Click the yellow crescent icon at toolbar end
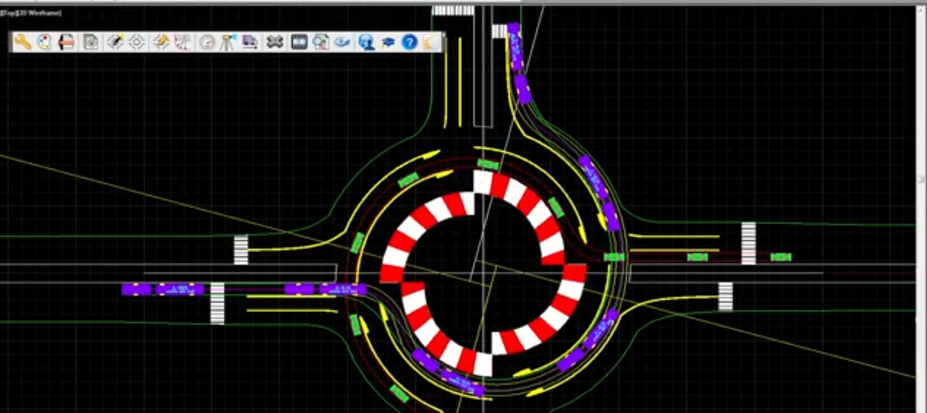 (x=429, y=42)
